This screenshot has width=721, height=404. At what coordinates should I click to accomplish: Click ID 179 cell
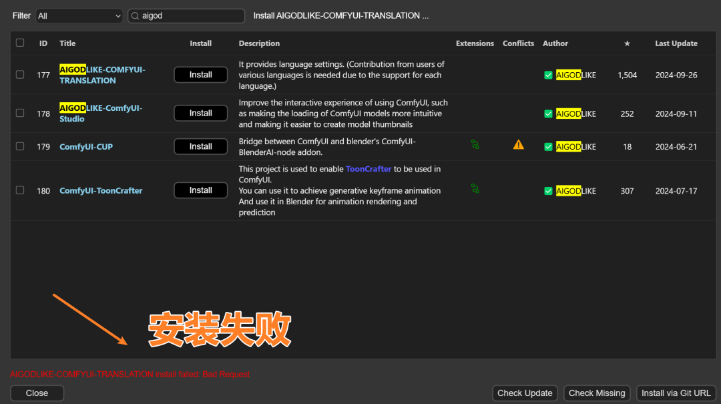[x=43, y=147]
